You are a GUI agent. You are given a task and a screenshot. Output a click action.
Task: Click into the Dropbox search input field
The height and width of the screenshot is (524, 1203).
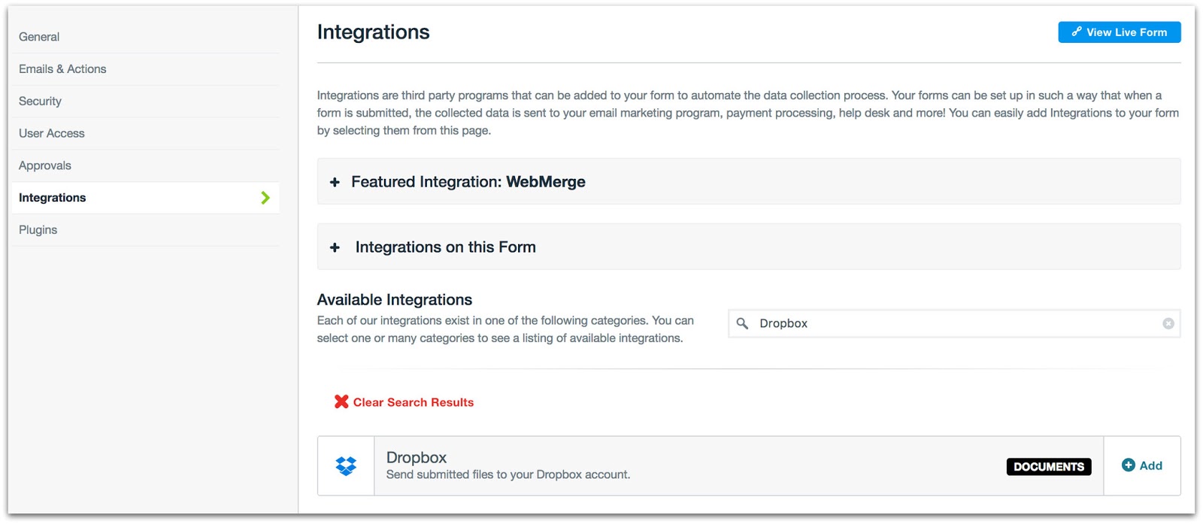(955, 323)
